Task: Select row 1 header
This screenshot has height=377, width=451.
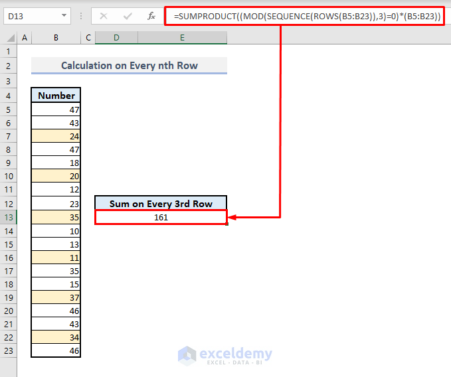Action: (9, 51)
